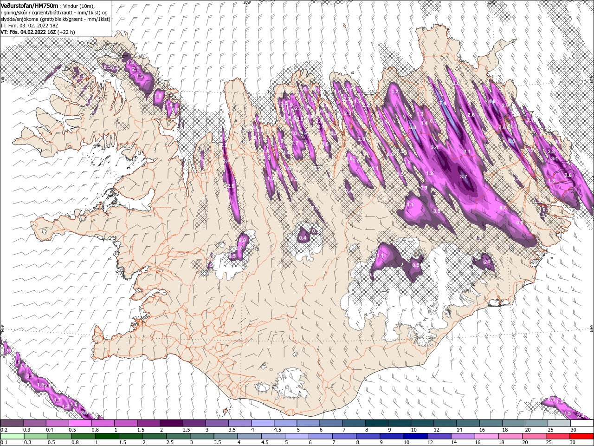The image size is (594, 446).
Task: Pick the darkest purple snow swatch between 2 and 2.5
Action: click(x=171, y=423)
